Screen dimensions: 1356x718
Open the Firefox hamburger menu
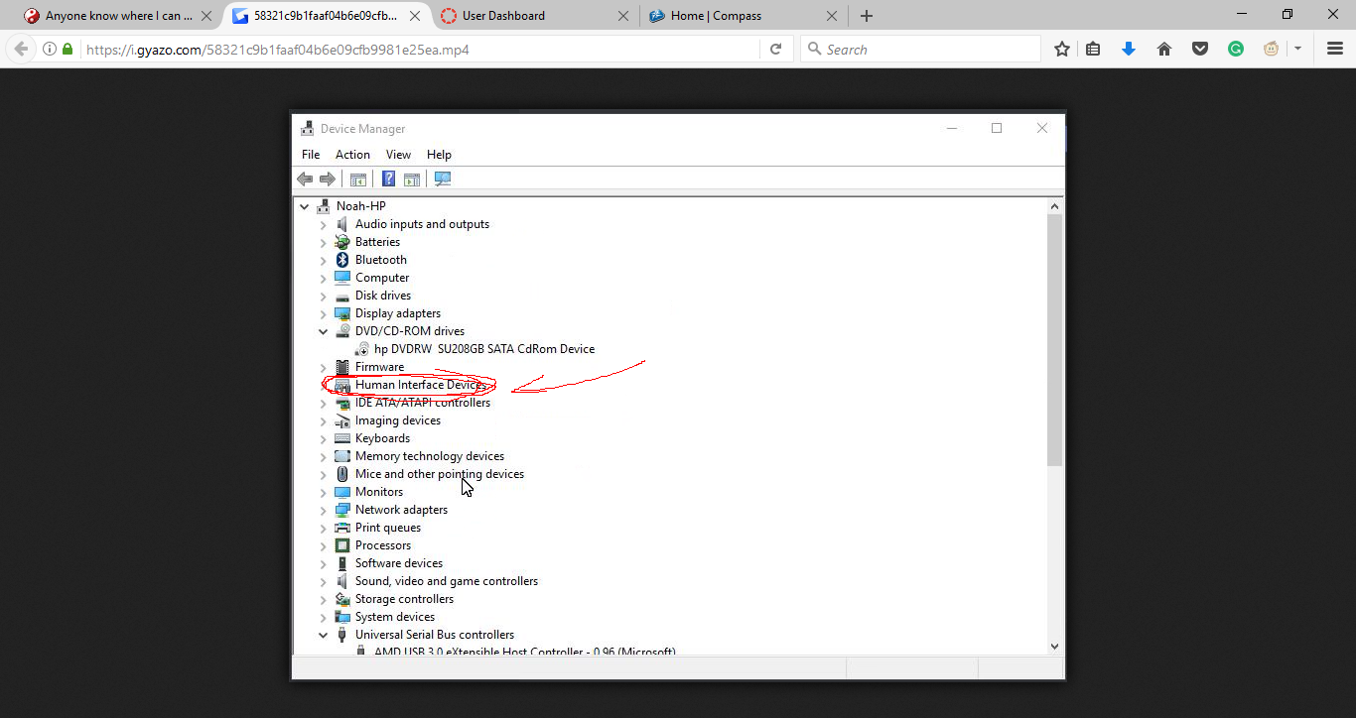point(1335,49)
